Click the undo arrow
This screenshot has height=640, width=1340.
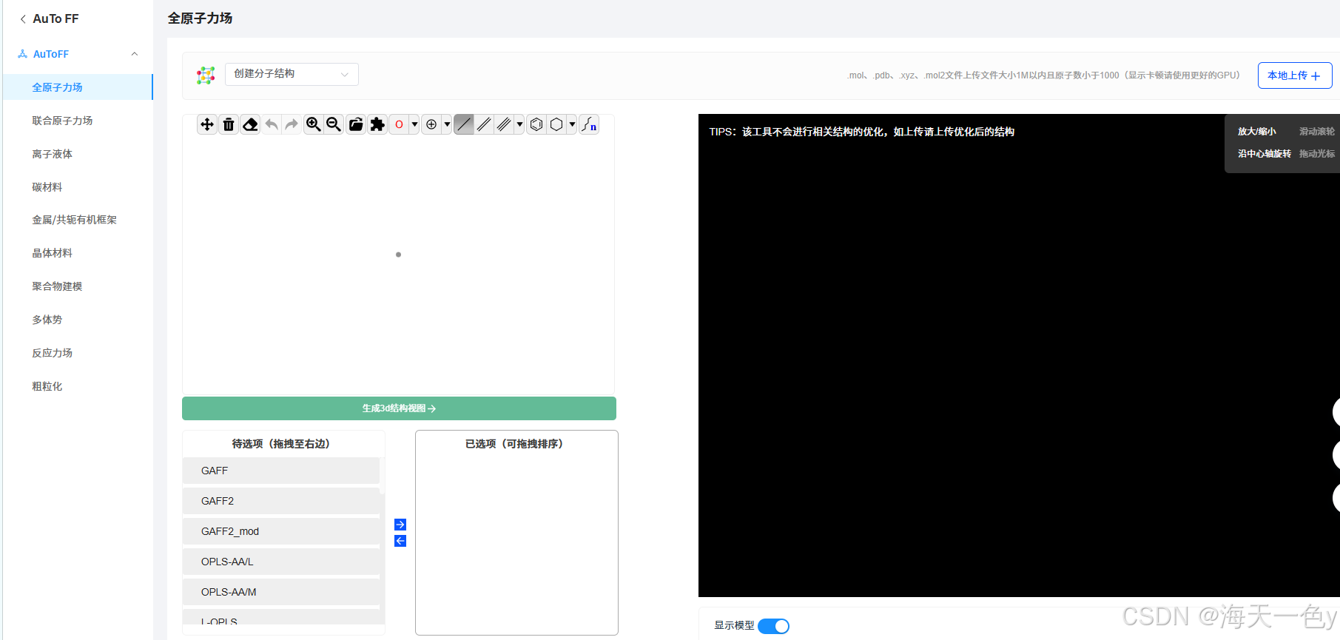click(x=272, y=124)
